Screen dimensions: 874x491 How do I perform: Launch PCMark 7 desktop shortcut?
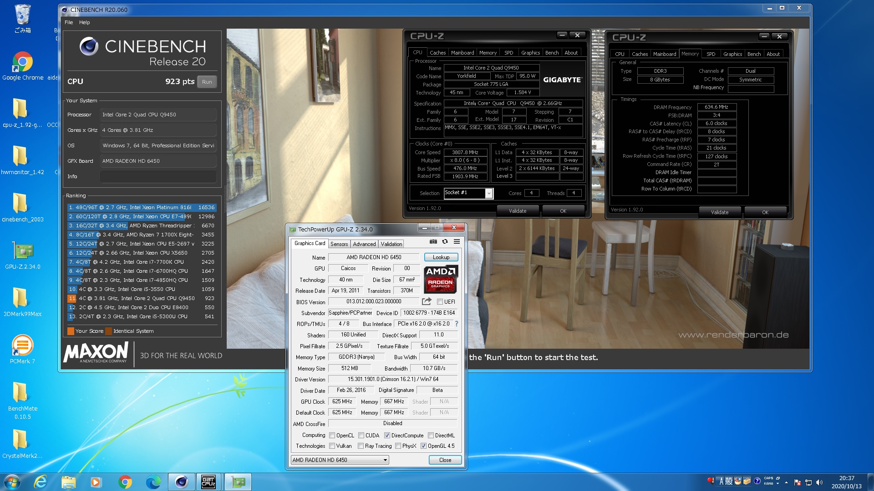[22, 350]
